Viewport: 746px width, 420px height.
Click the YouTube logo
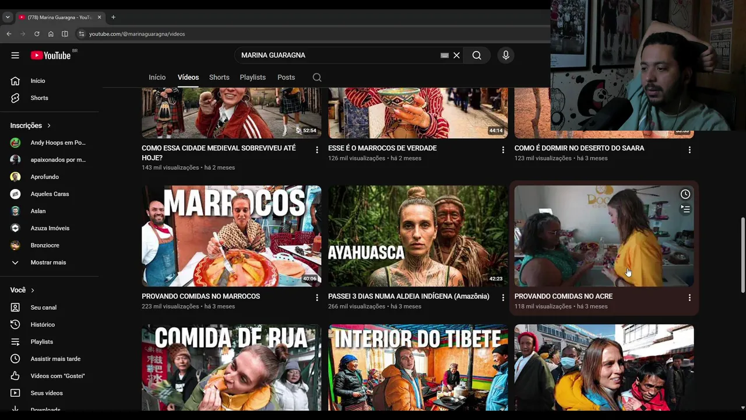coord(51,55)
